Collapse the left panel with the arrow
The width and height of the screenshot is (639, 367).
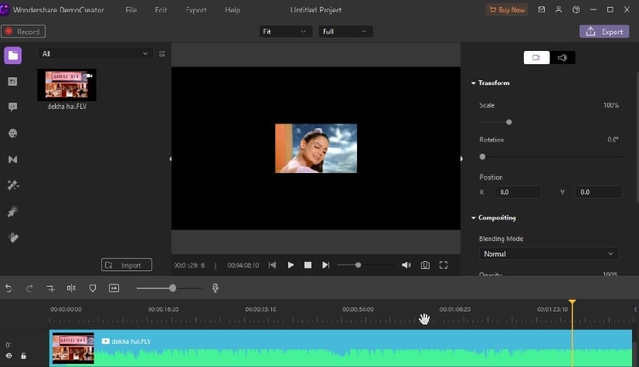pyautogui.click(x=170, y=159)
